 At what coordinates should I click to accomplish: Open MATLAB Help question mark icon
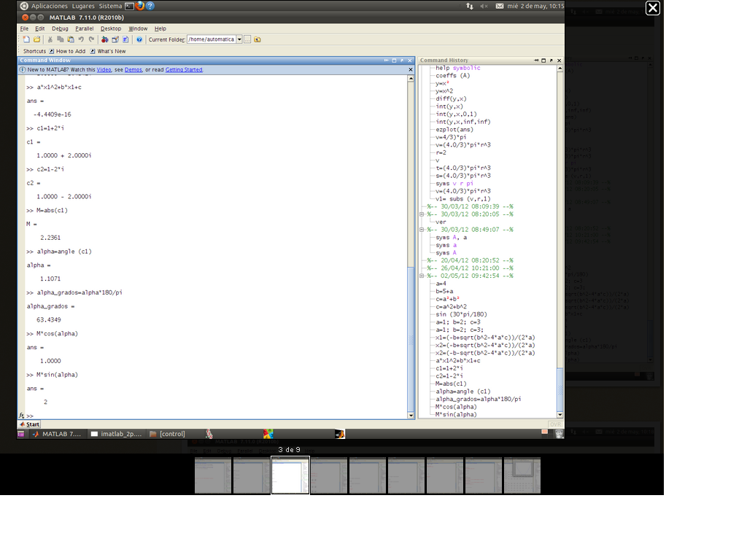[139, 39]
